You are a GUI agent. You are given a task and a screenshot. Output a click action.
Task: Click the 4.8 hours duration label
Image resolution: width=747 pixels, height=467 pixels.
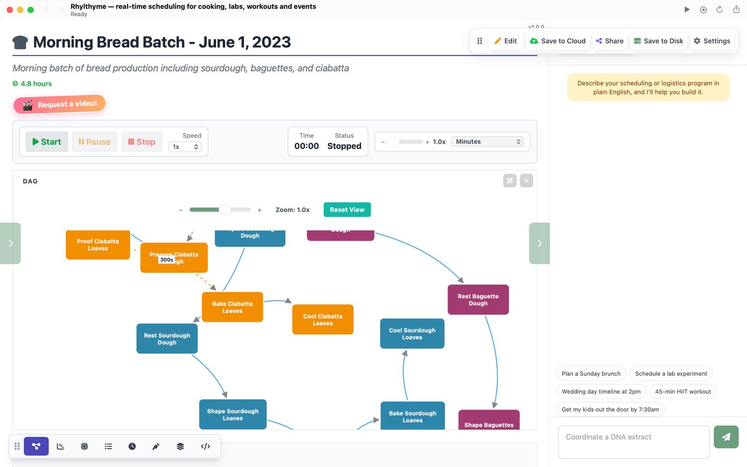click(32, 84)
